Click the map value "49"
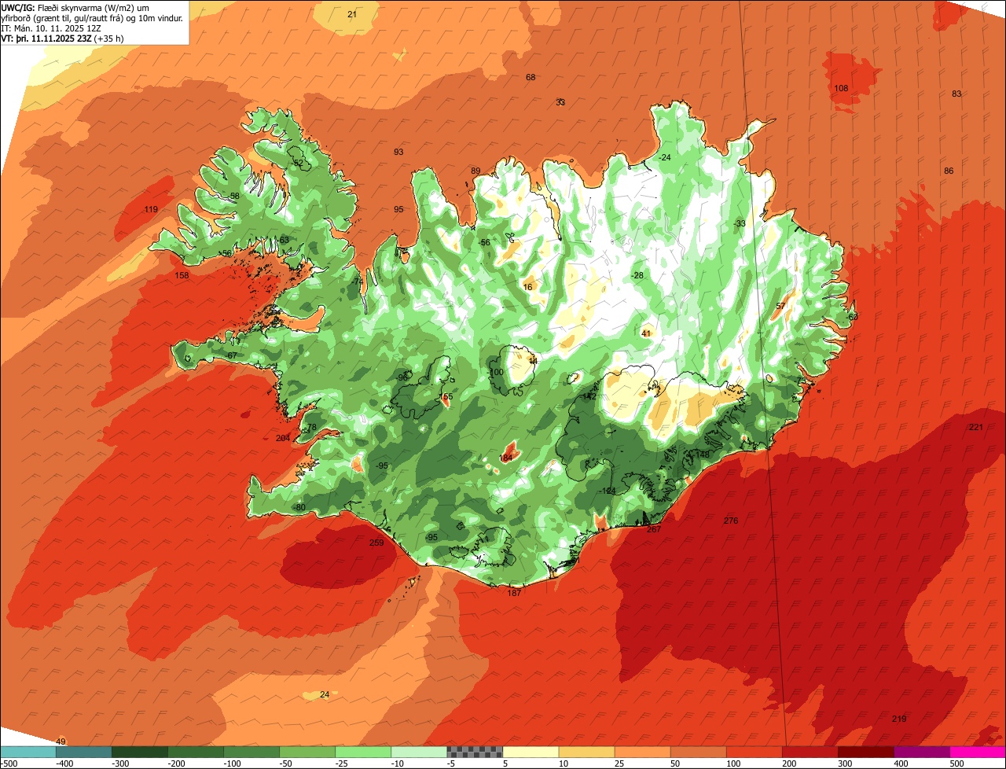The image size is (1006, 769). pyautogui.click(x=61, y=741)
